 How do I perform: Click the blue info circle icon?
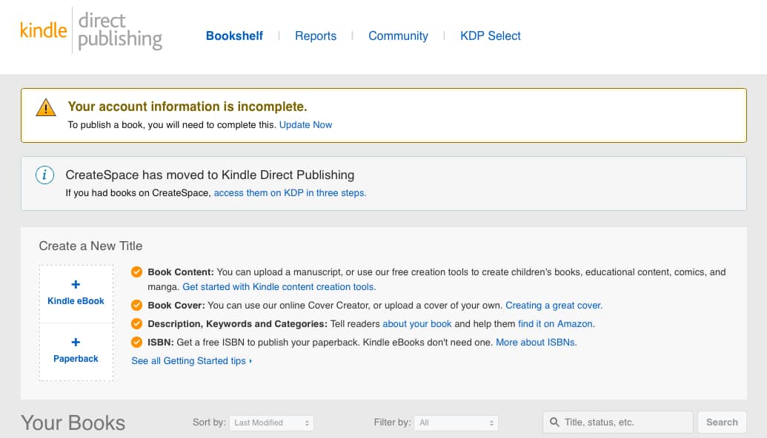(x=45, y=175)
